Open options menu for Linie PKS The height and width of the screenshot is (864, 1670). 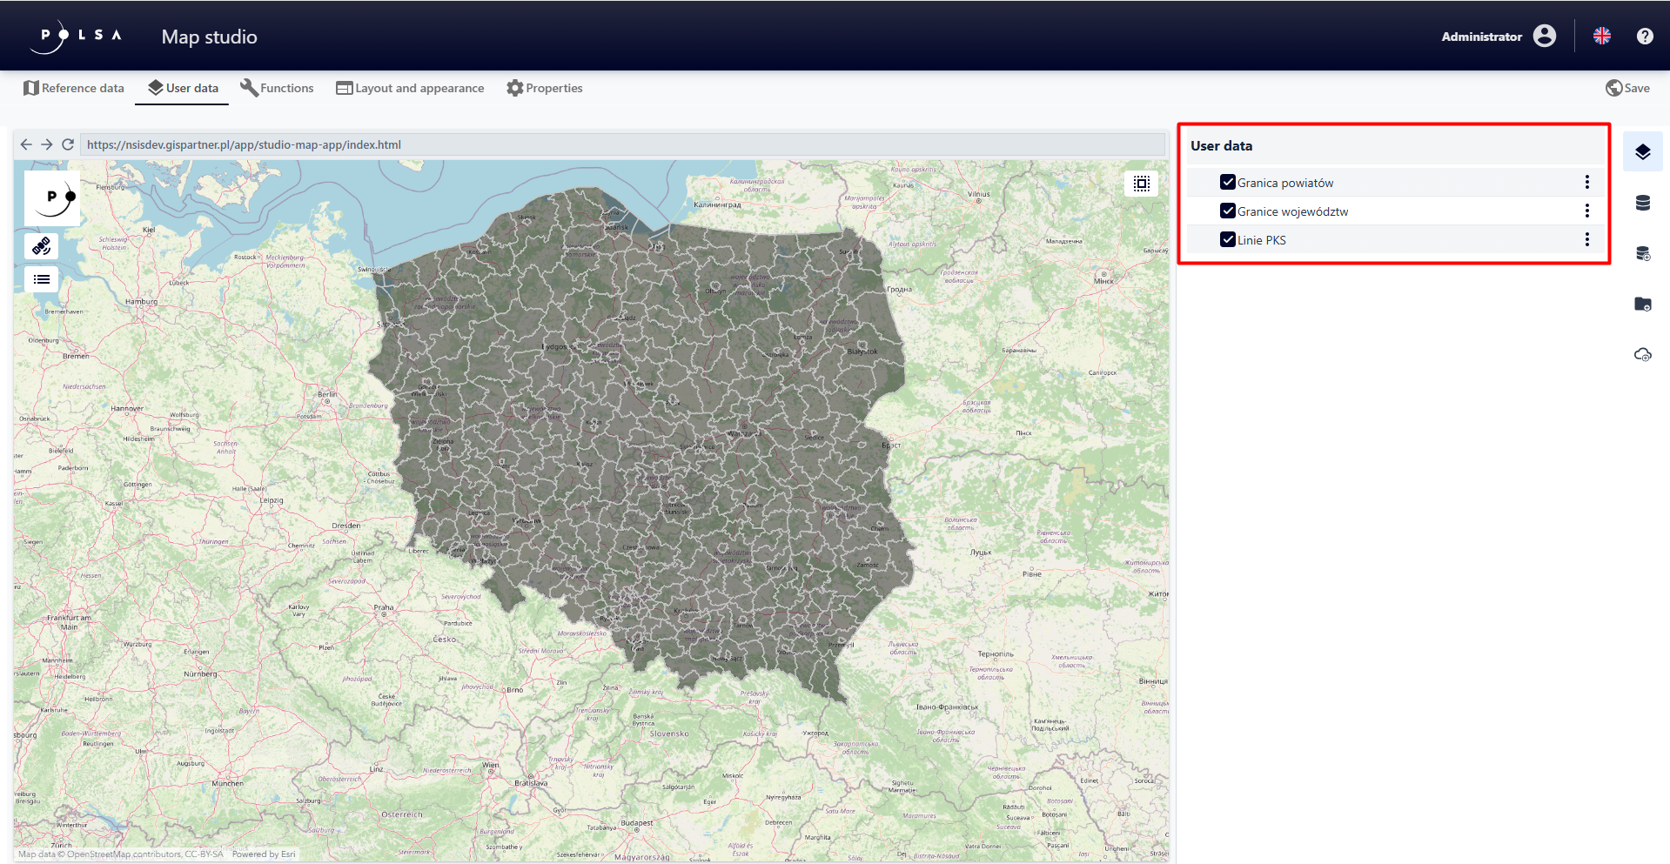click(x=1586, y=239)
